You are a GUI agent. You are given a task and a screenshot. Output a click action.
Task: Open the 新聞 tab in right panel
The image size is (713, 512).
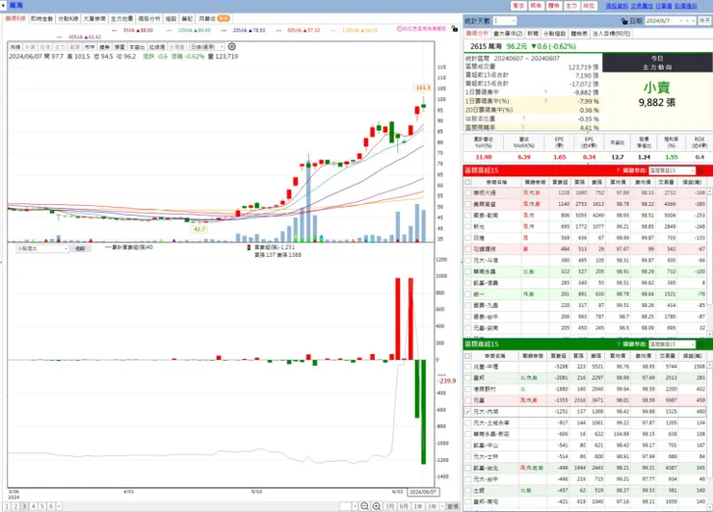533,34
